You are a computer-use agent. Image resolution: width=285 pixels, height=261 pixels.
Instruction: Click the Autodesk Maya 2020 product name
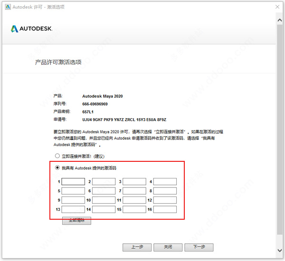103,96
